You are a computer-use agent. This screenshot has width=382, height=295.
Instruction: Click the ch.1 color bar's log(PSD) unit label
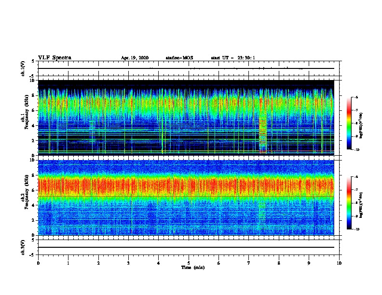(x=361, y=125)
